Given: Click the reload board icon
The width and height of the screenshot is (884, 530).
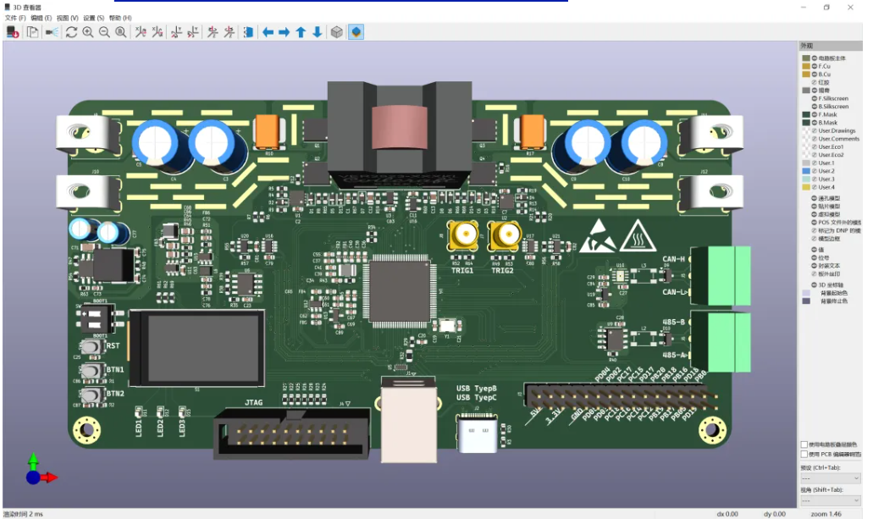Looking at the screenshot, I should (71, 32).
